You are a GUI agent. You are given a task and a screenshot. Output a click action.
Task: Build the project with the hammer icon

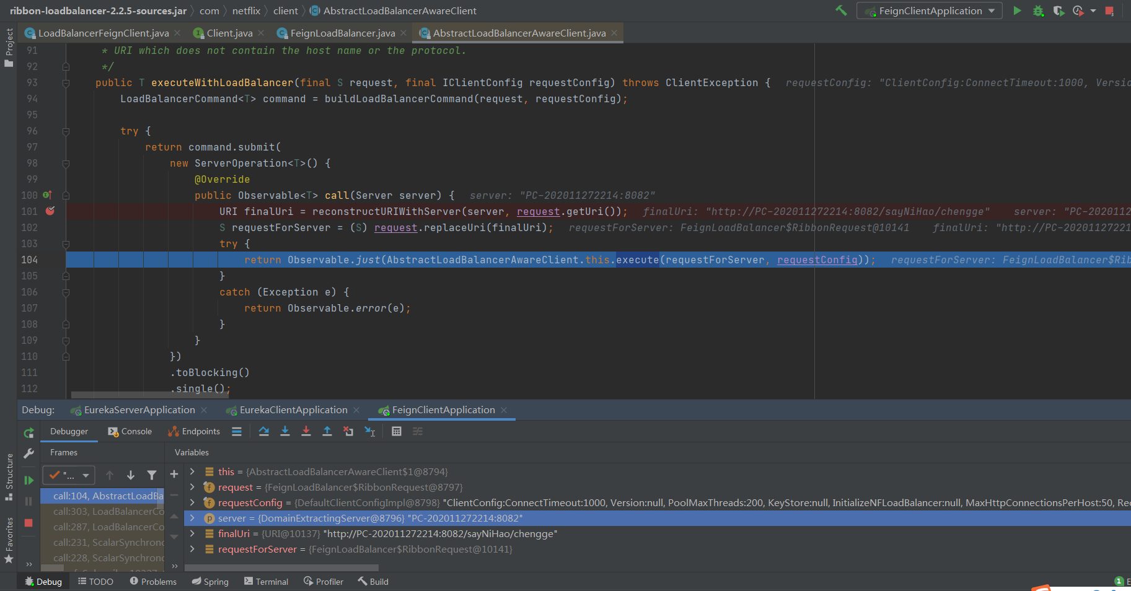click(841, 11)
